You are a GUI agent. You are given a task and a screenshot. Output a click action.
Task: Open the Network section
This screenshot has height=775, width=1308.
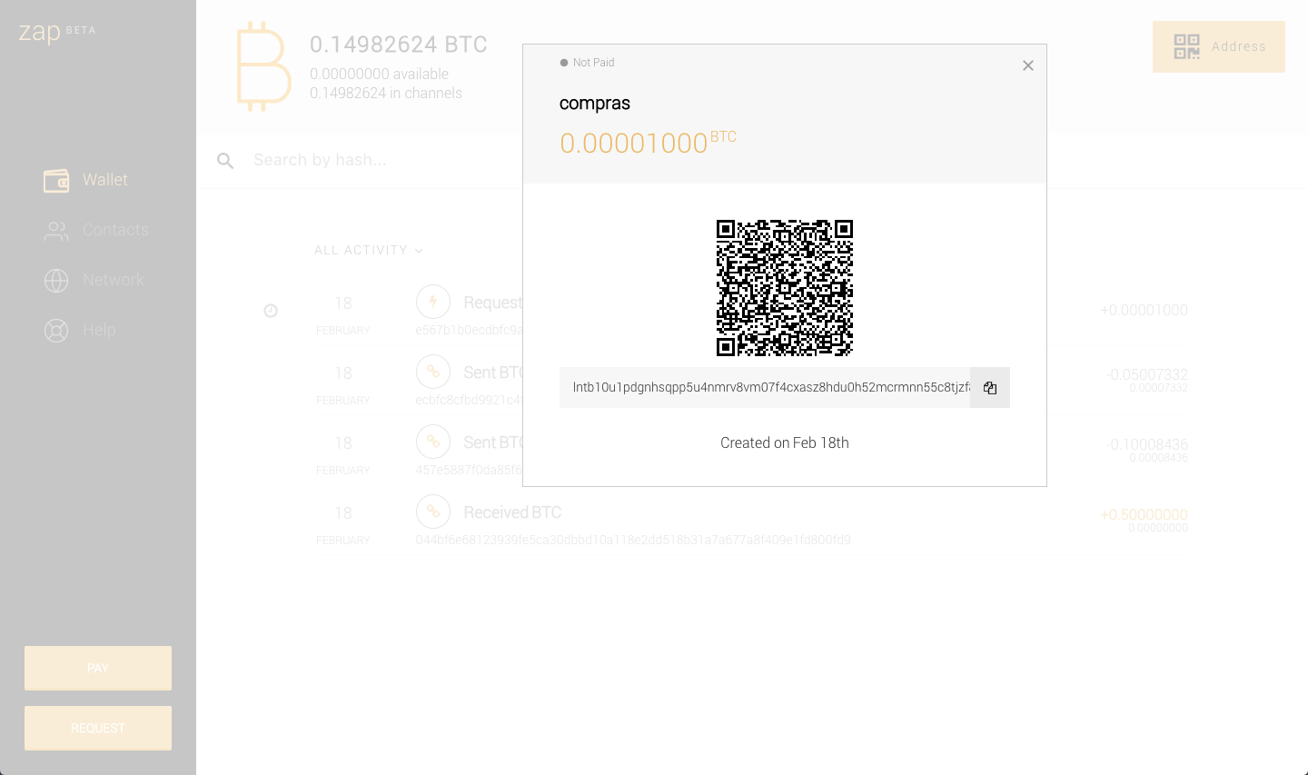coord(94,281)
